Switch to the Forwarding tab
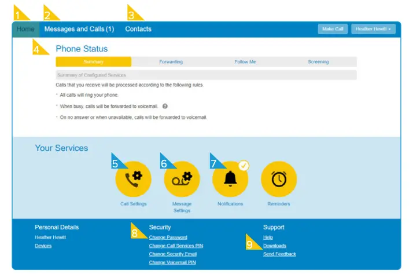 pyautogui.click(x=171, y=62)
